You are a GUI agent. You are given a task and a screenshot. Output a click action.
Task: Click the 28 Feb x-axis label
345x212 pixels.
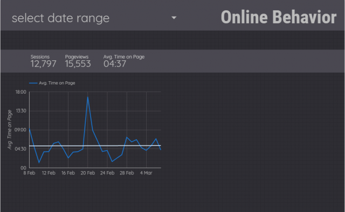(x=127, y=173)
